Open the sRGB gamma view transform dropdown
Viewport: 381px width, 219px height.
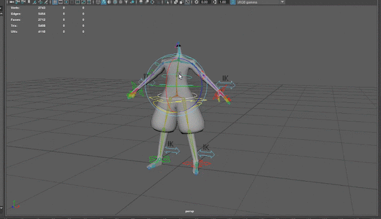pos(260,2)
